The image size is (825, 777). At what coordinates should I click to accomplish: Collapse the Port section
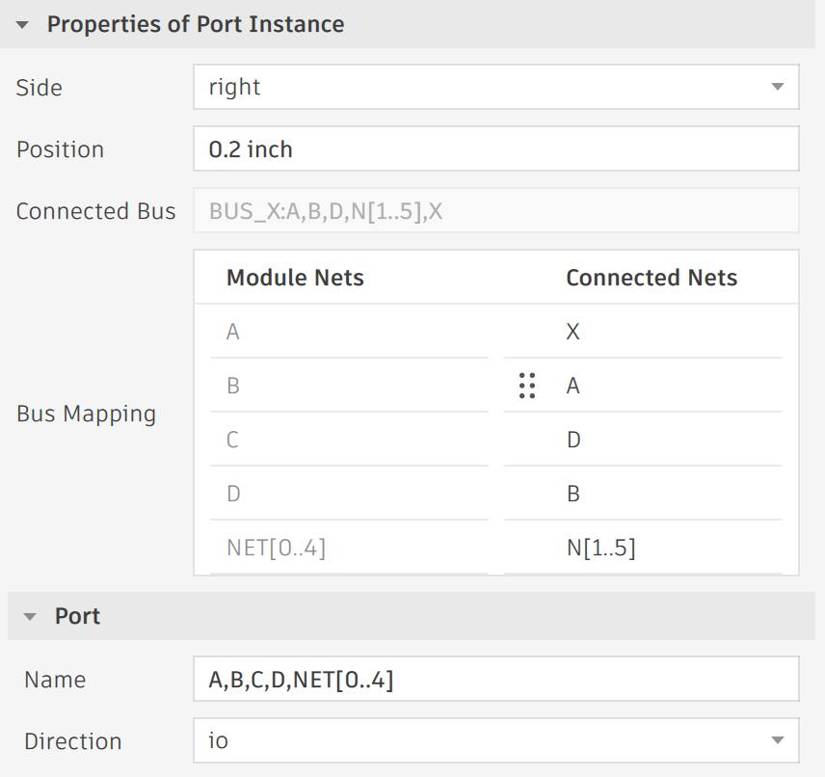pos(30,616)
